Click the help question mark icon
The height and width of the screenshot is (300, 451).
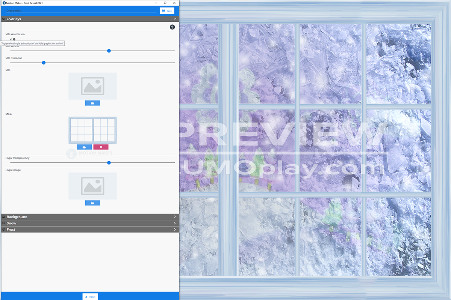pos(172,27)
